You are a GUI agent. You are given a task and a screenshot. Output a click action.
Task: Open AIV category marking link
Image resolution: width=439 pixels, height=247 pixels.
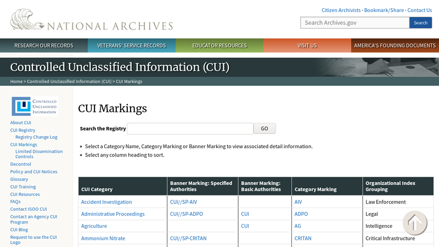[298, 202]
